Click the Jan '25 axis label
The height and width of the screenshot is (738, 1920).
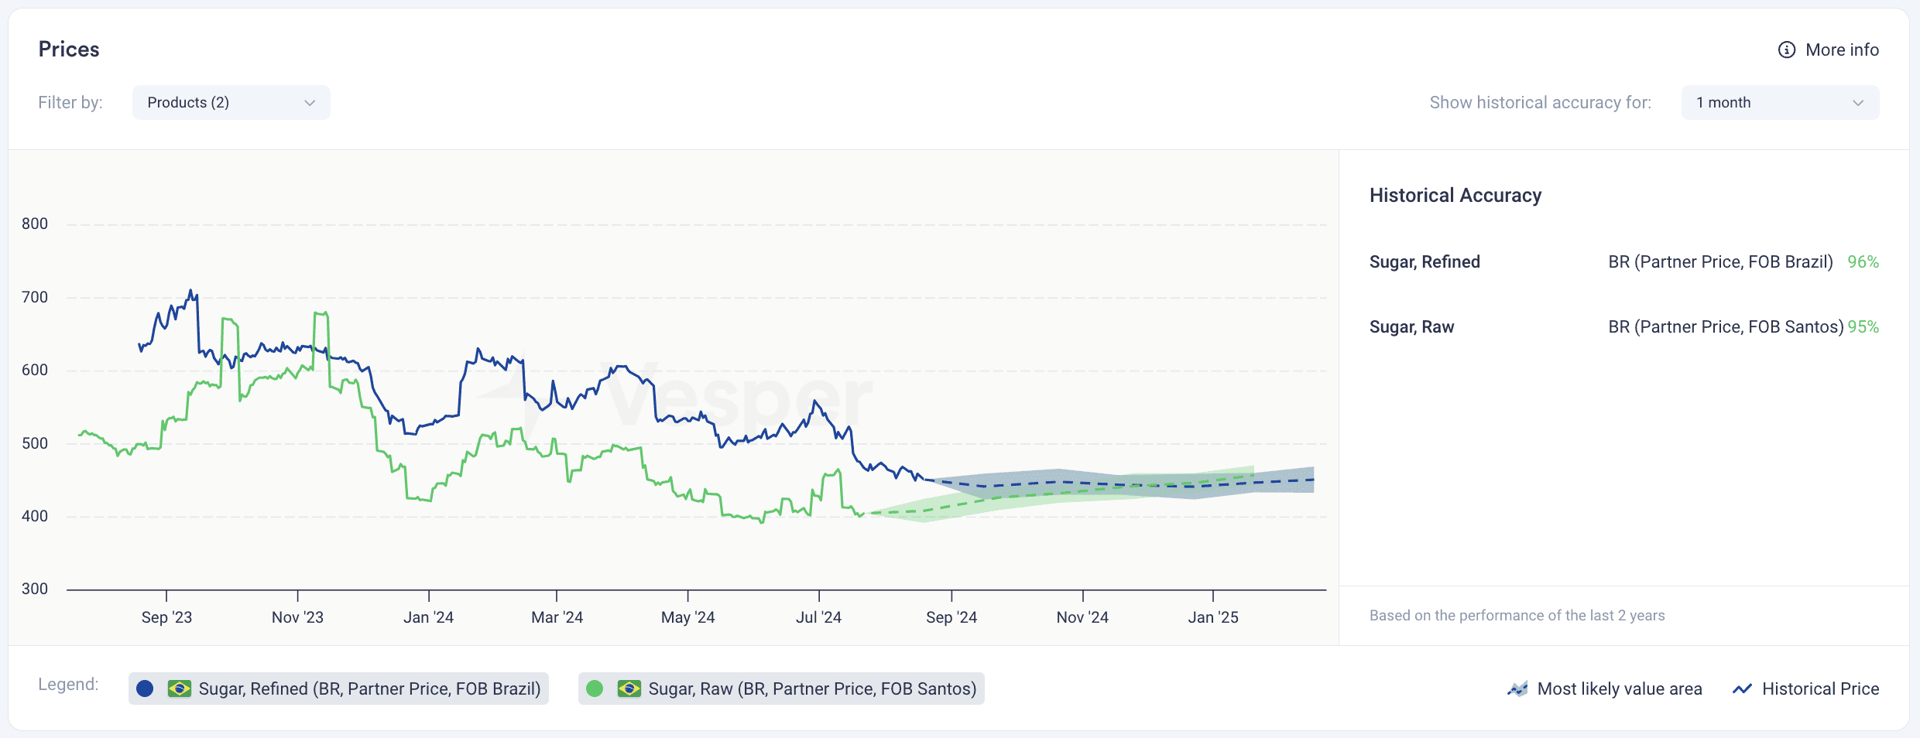(x=1213, y=617)
